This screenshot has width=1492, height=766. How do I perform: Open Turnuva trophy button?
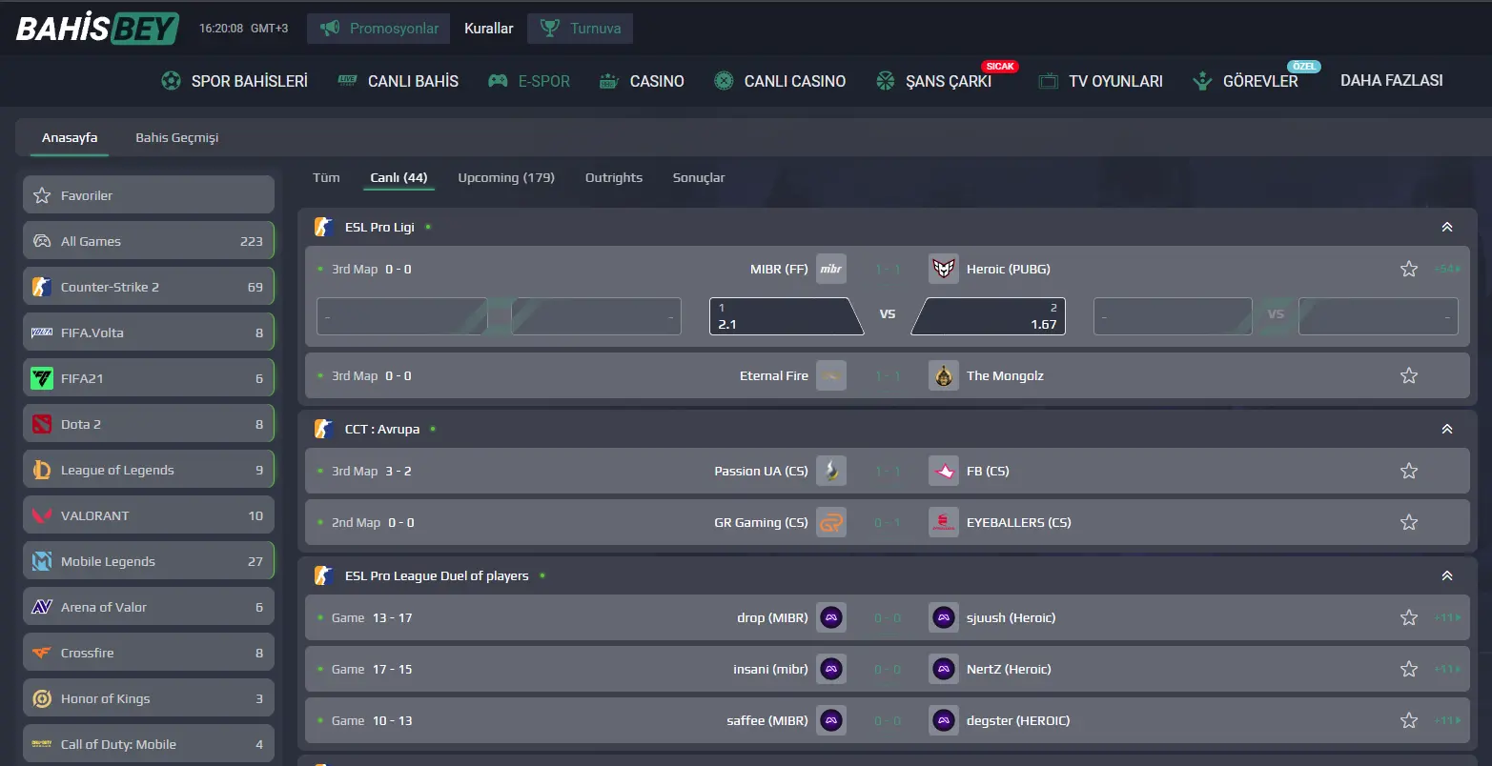580,29
